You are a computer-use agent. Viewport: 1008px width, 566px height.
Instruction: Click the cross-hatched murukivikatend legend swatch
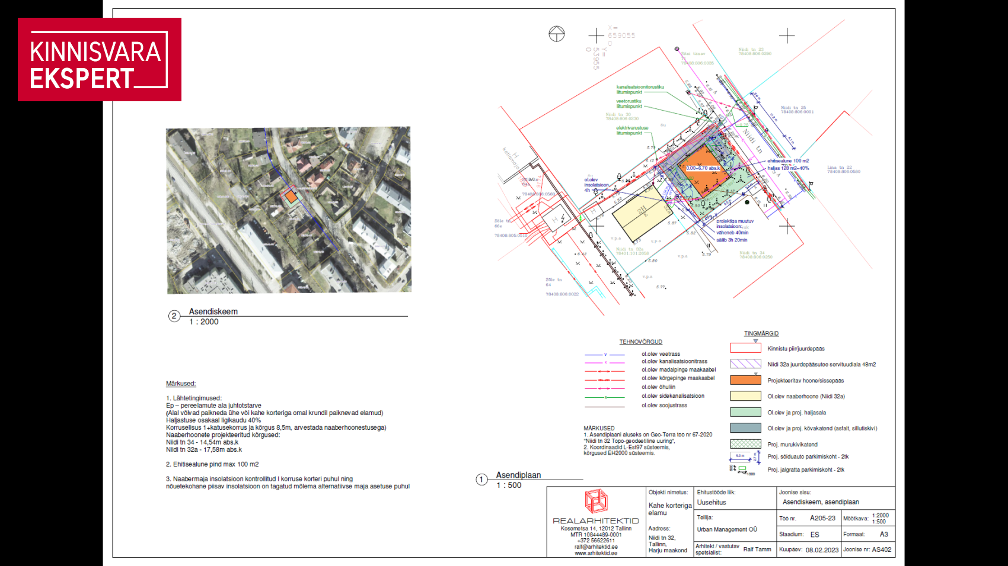[x=745, y=444]
